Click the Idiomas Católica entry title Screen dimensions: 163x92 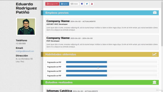pos(59,91)
